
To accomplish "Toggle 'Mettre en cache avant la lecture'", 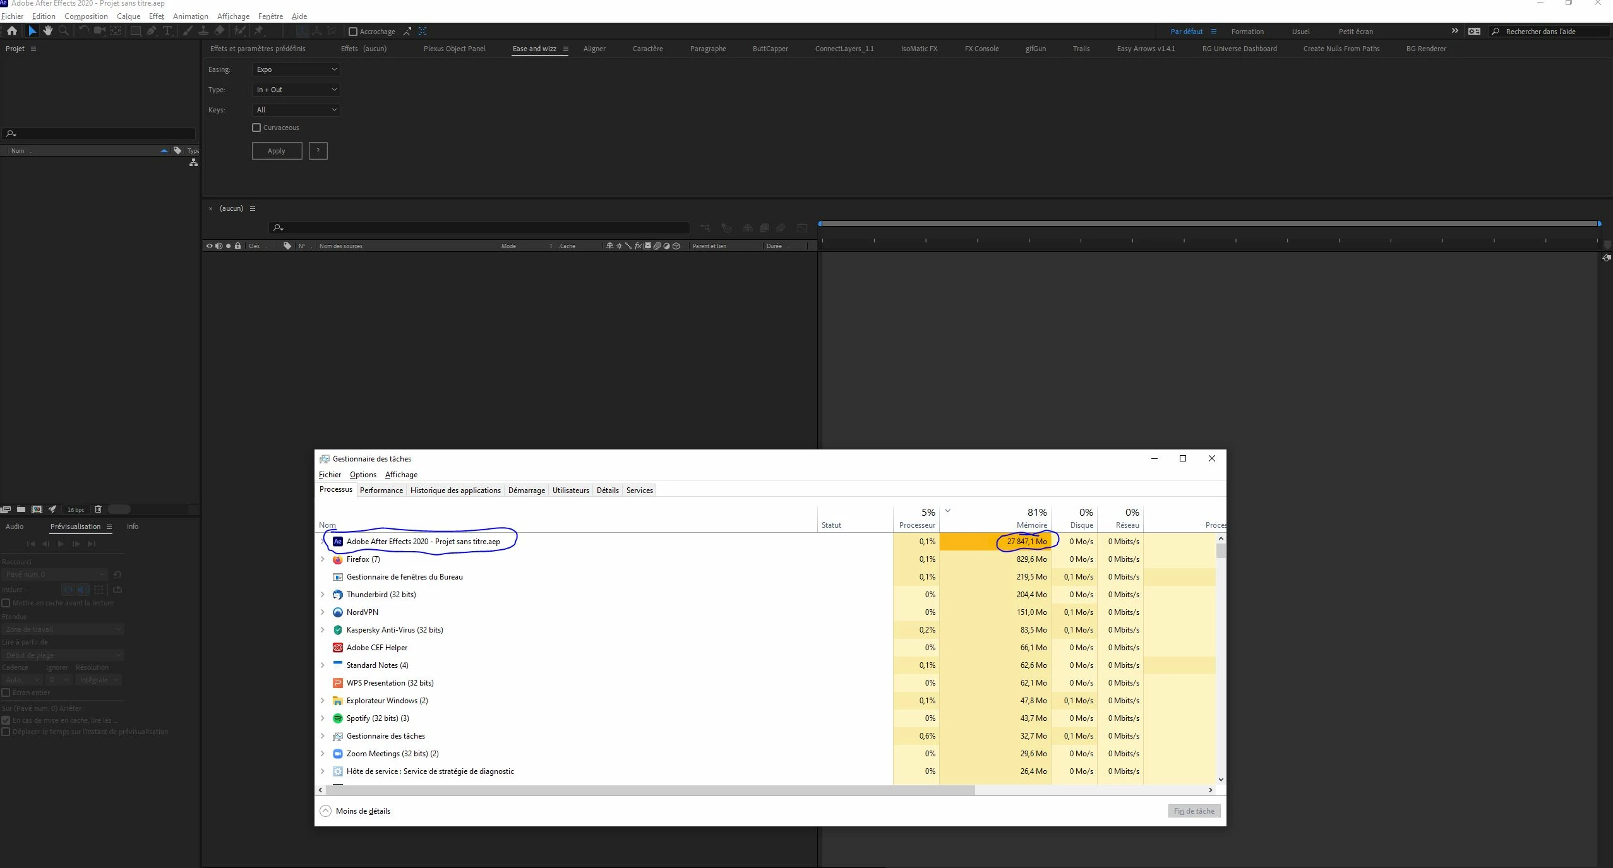I will [x=6, y=603].
